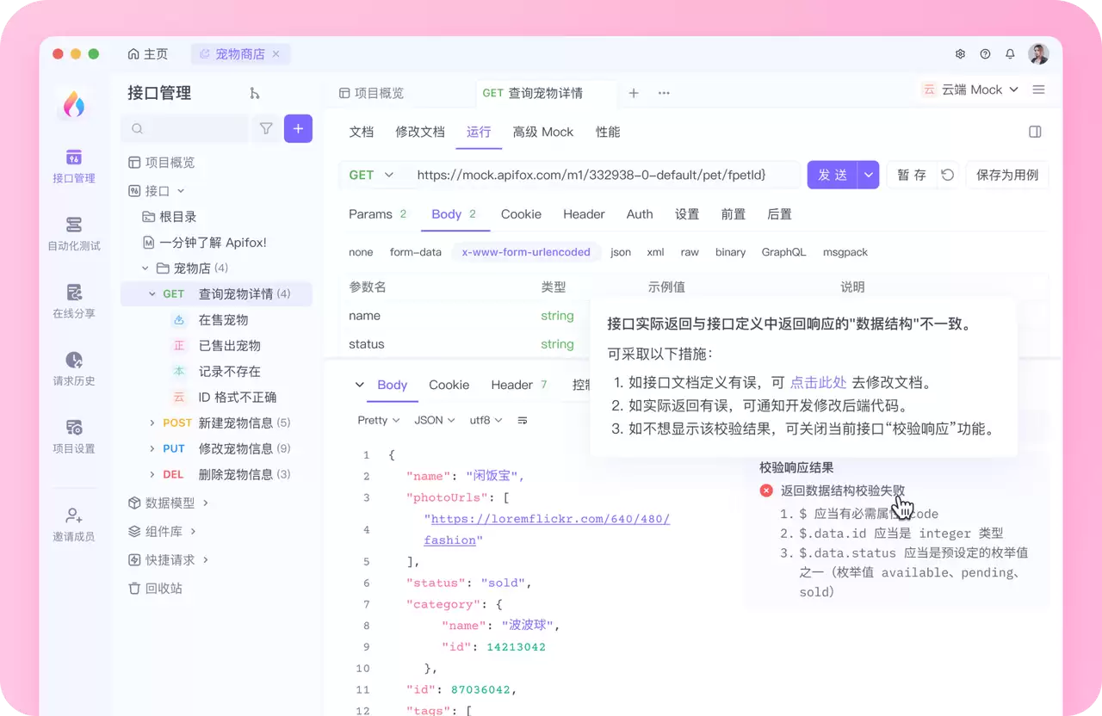
Task: Select the raw body type
Action: tap(690, 252)
